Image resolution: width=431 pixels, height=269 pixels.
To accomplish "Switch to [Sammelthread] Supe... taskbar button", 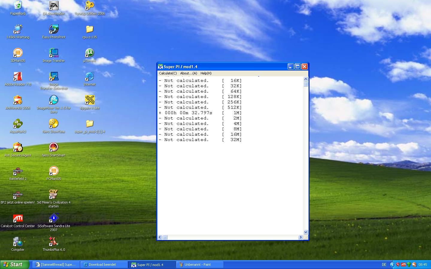I will point(56,265).
